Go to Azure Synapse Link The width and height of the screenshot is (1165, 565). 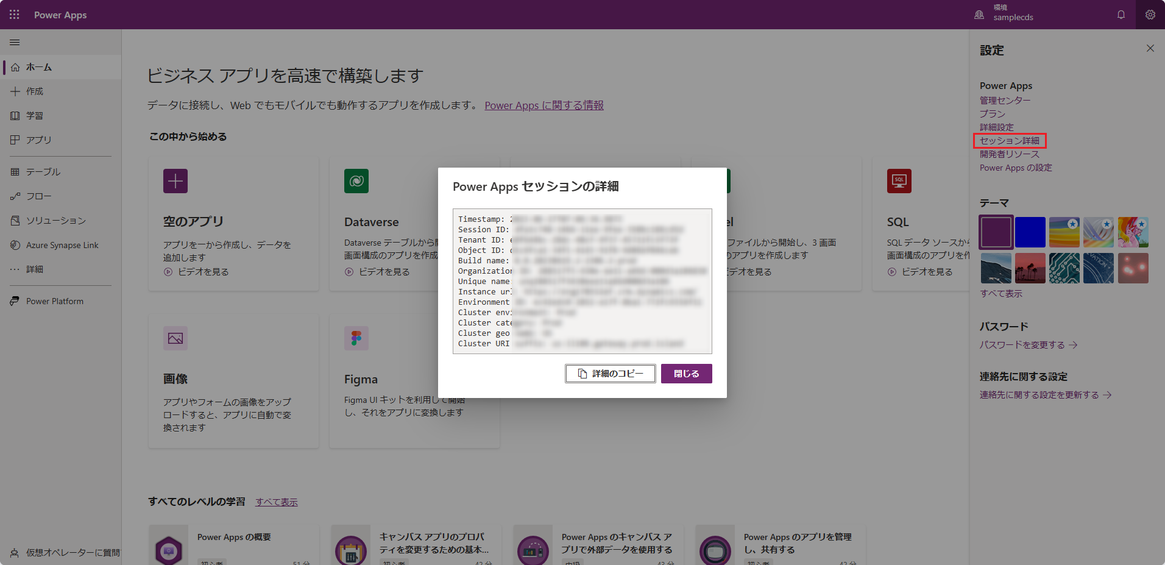(62, 245)
